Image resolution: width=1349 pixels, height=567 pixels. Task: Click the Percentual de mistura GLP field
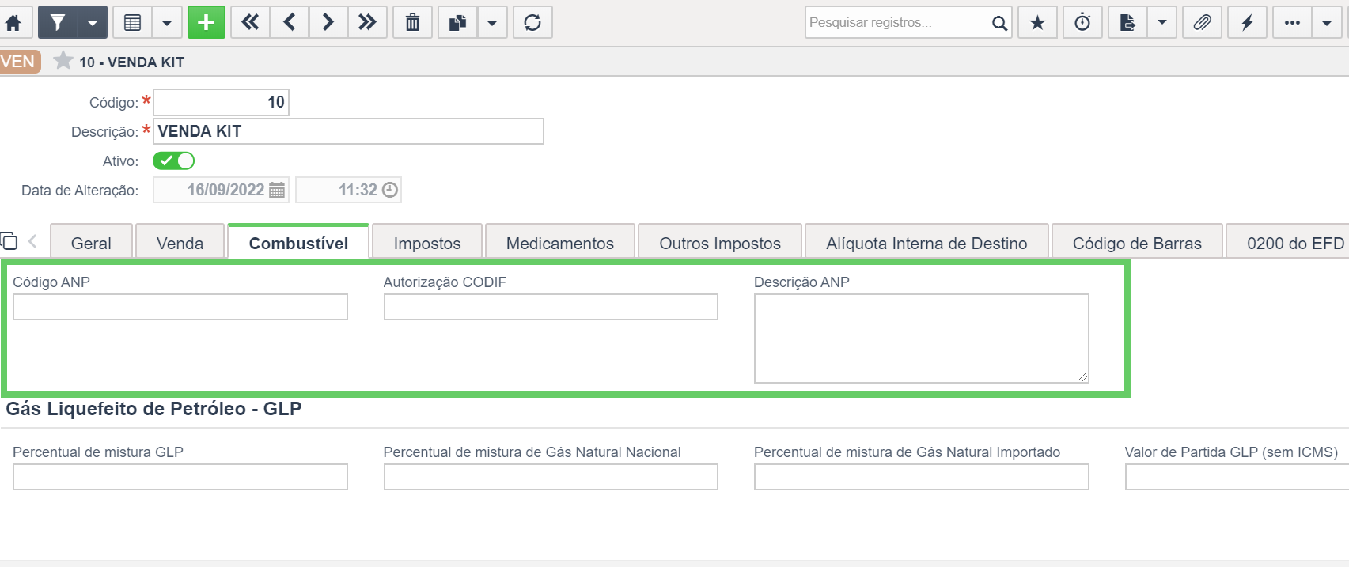click(180, 477)
